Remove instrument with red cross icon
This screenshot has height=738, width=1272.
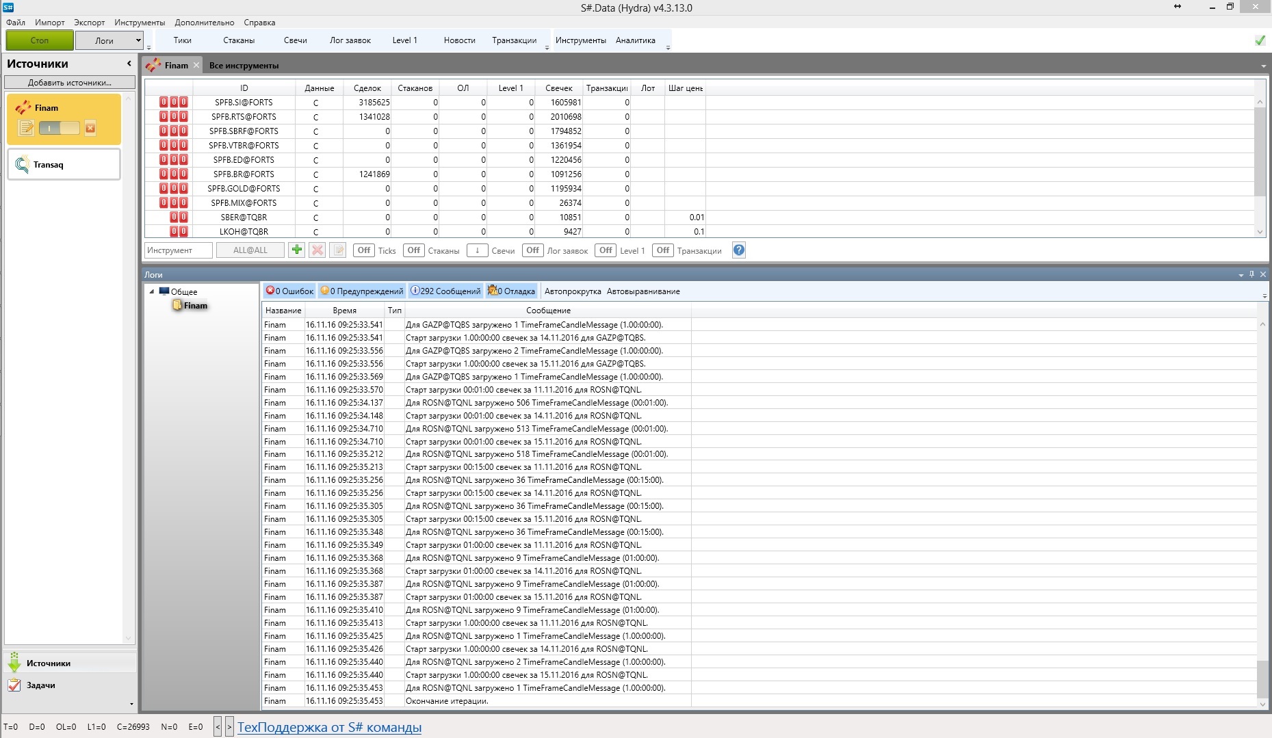point(317,250)
